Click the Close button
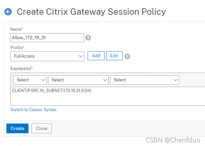Screen dimensions: 205x146 (x=42, y=128)
